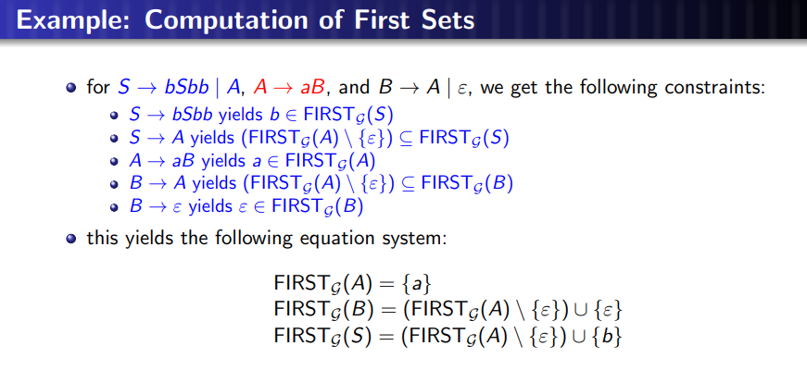807x383 pixels.
Task: Select the sub-bullet dot before 'S → bSbb yields'
Action: tap(114, 116)
